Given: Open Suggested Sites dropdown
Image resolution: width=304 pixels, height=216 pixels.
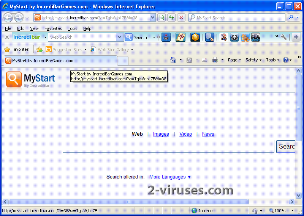Looking at the screenshot, I should click(x=85, y=50).
